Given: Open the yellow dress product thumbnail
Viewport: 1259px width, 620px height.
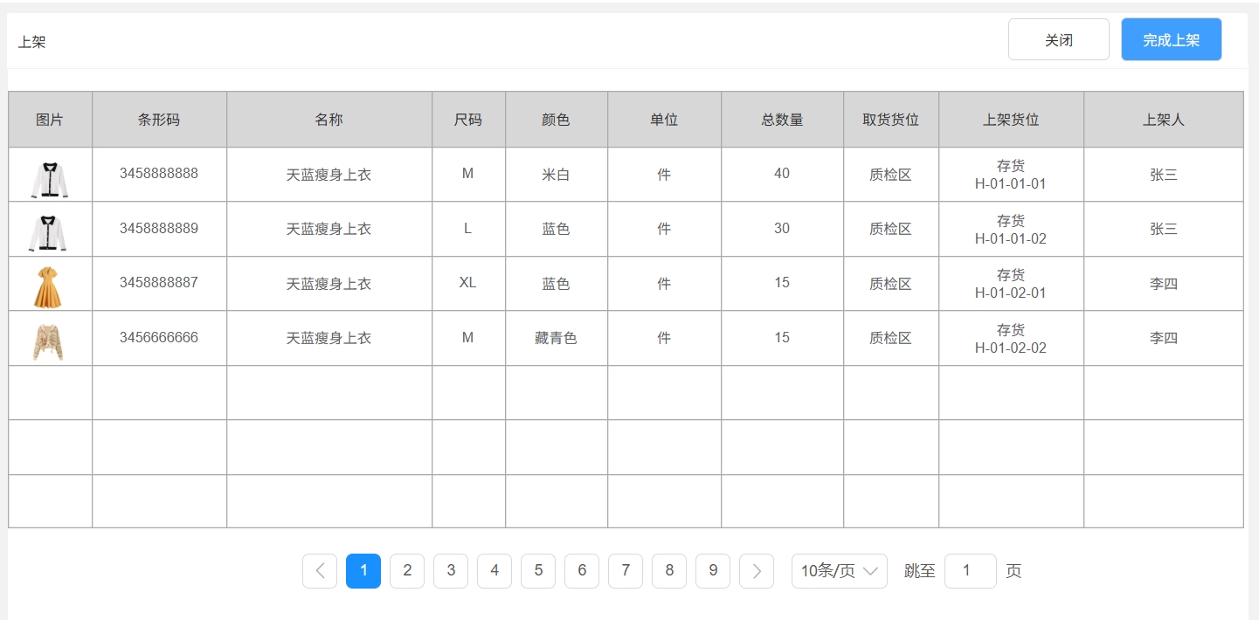Looking at the screenshot, I should [50, 287].
